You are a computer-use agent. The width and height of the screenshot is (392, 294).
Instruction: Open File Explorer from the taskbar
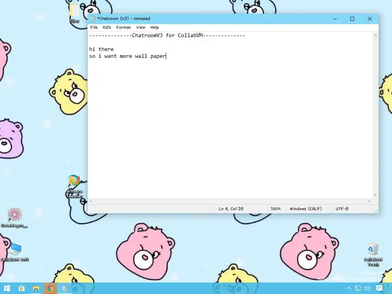point(36,288)
